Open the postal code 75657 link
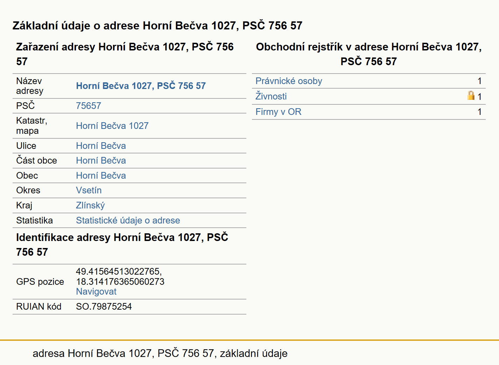The width and height of the screenshot is (499, 365). coord(89,106)
